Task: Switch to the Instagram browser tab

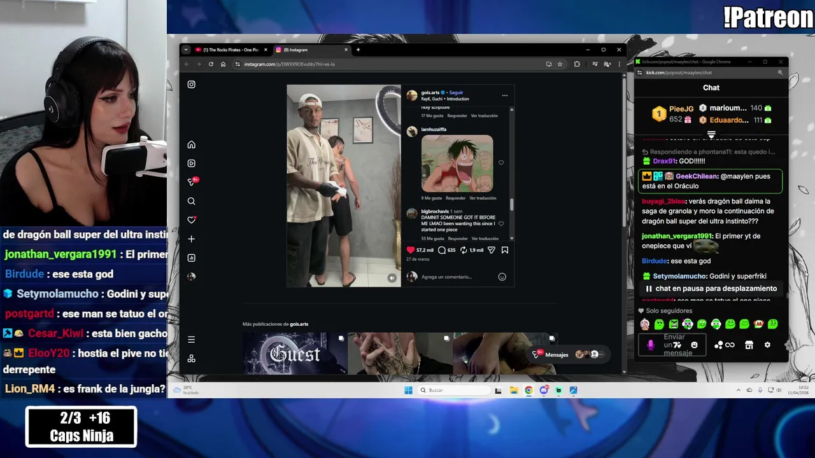Action: click(312, 50)
